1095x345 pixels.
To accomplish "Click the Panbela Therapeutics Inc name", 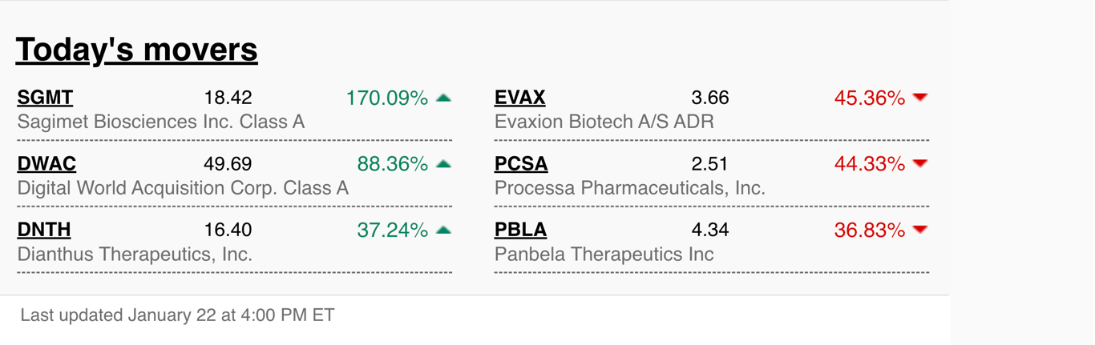I will 604,255.
